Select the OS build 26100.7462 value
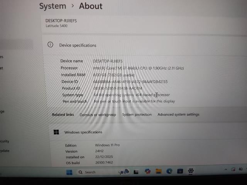 click(104, 162)
